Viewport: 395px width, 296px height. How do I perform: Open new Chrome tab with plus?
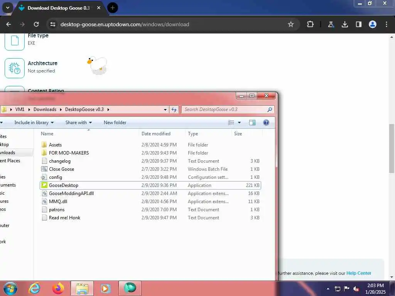click(113, 8)
